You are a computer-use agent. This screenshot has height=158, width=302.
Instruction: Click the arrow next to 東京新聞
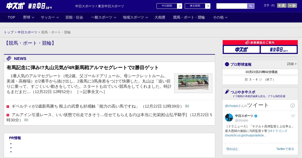click(208, 6)
